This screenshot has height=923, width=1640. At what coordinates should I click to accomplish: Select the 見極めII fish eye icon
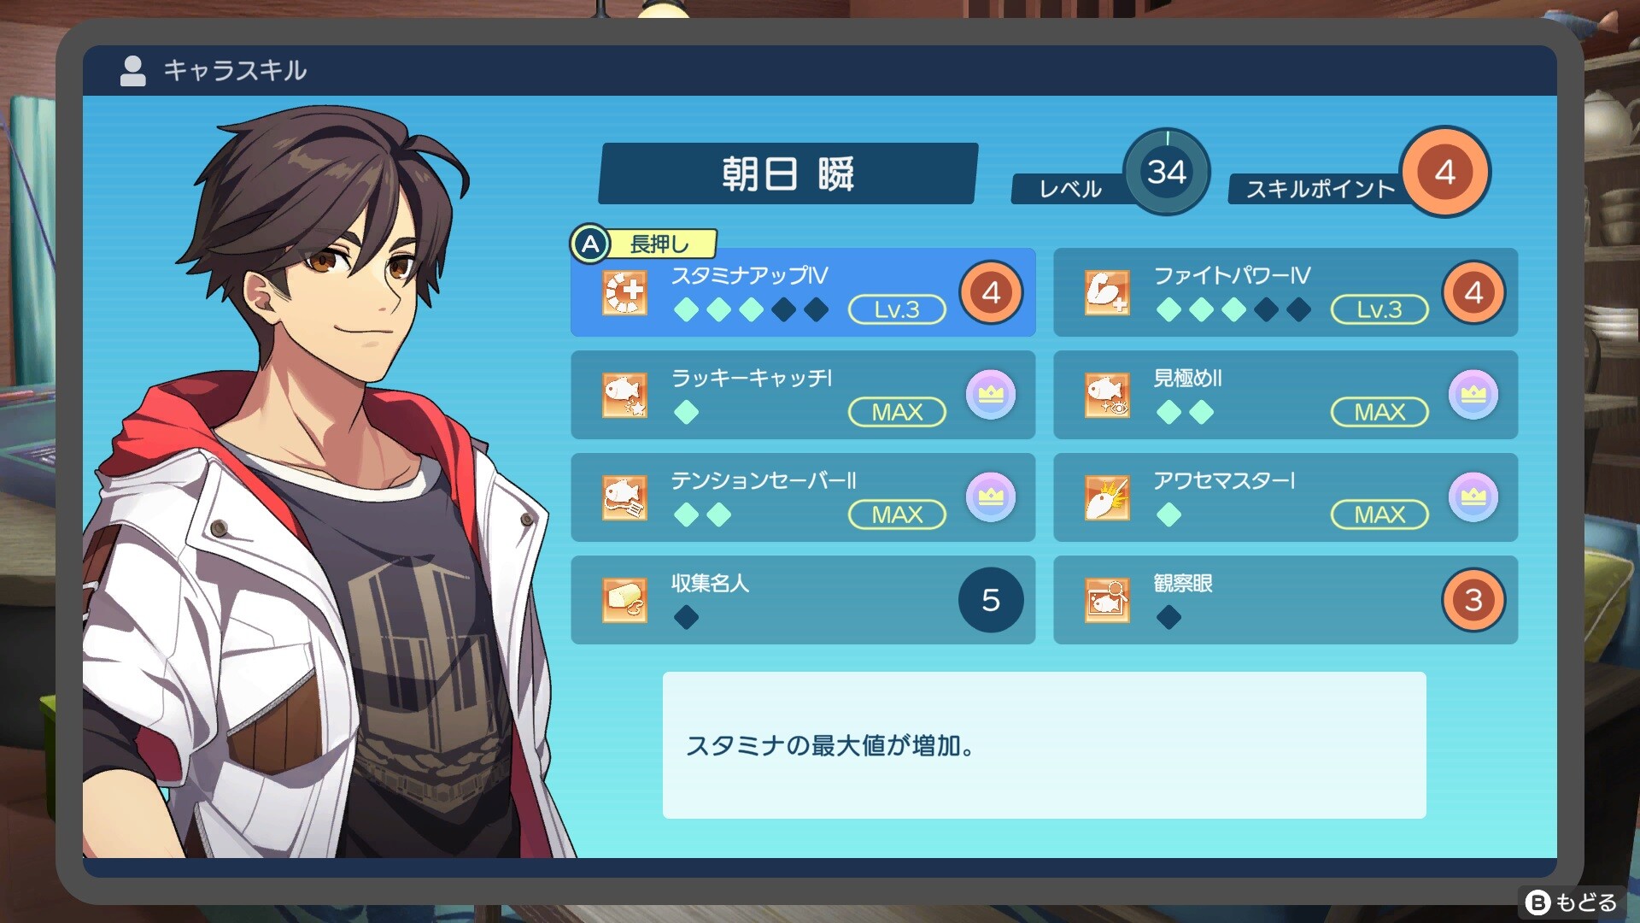[x=1107, y=395]
